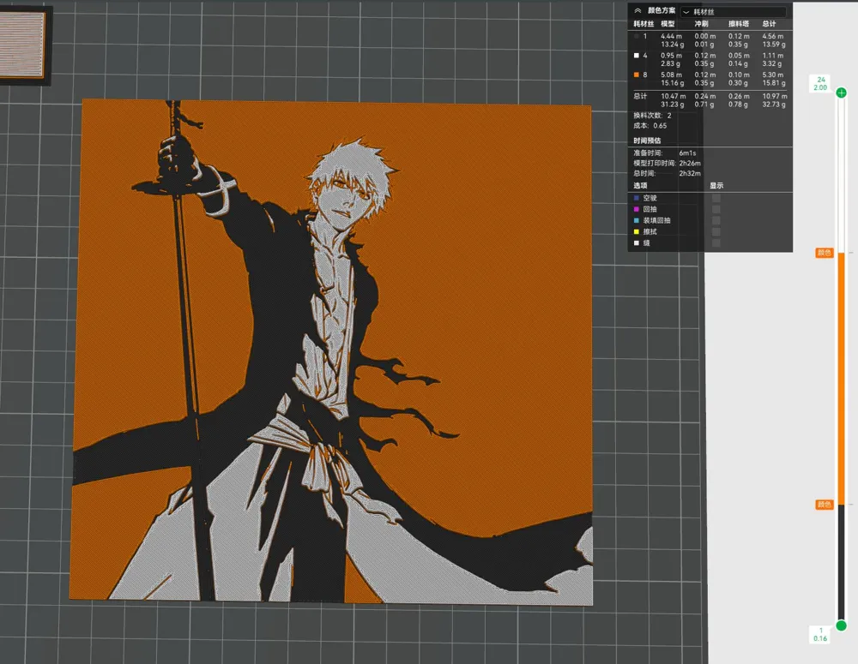Click the blue 空驶 color icon

click(x=637, y=199)
